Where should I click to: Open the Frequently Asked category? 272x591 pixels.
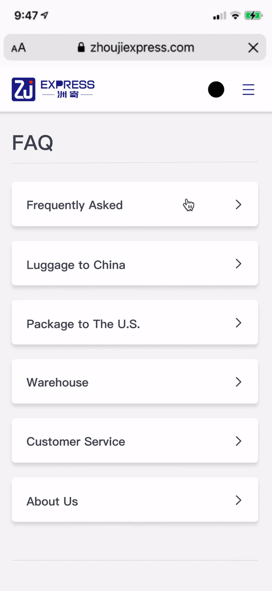point(135,204)
